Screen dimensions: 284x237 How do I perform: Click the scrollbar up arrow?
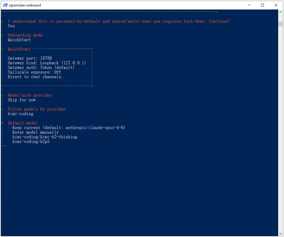[280, 12]
